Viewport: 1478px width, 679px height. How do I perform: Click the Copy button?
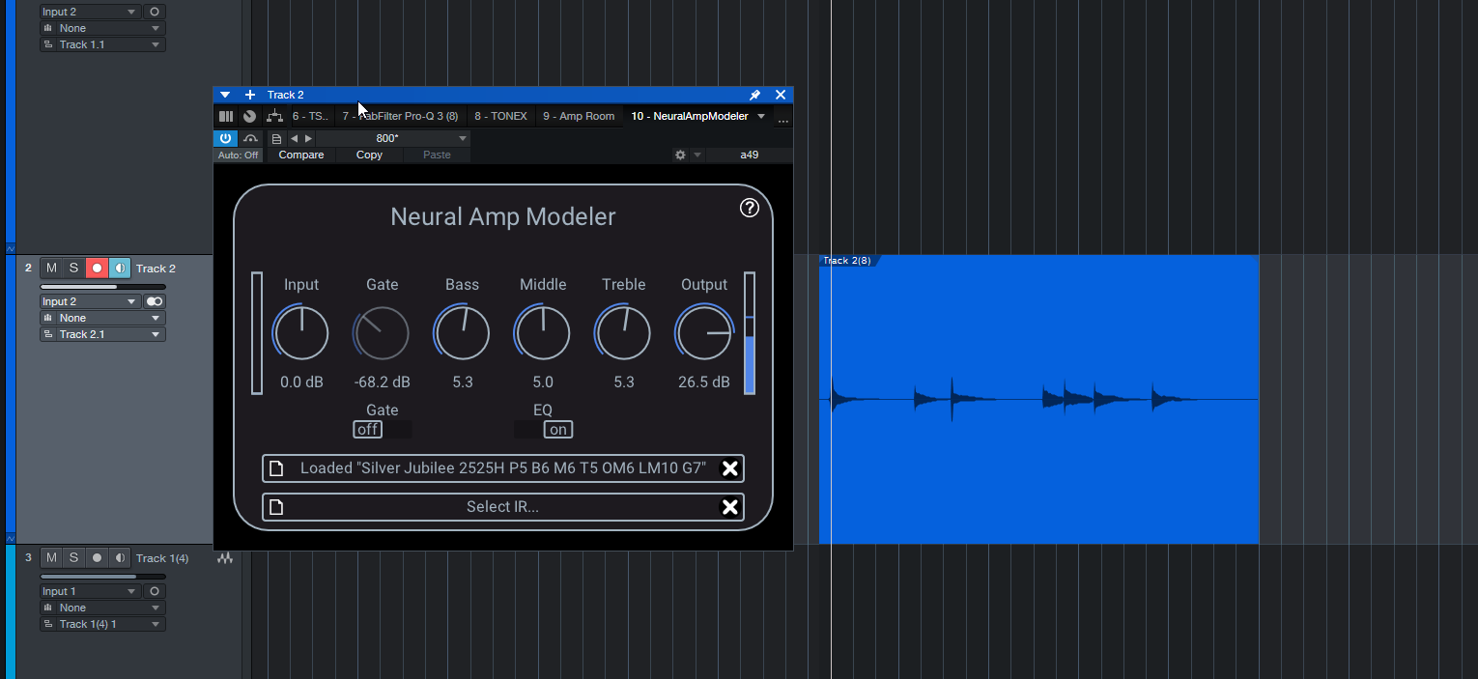pyautogui.click(x=369, y=155)
